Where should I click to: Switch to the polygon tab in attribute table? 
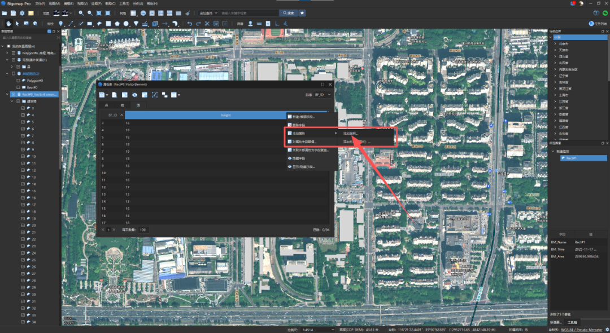(138, 105)
